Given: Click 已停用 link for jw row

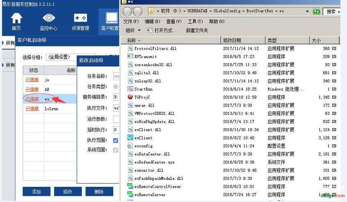Looking at the screenshot, I should (x=32, y=80).
